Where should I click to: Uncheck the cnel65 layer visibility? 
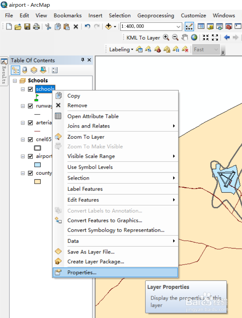[31, 140]
